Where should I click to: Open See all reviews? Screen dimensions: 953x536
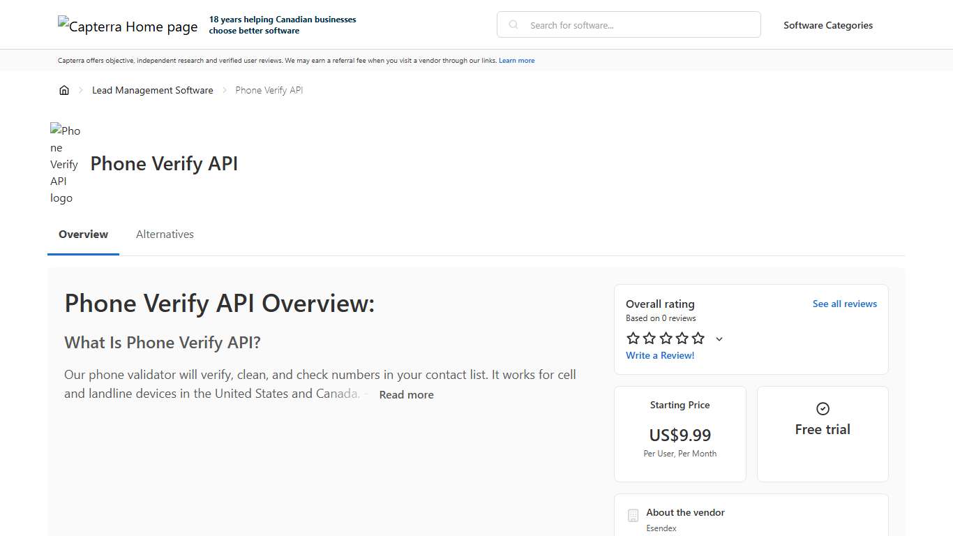tap(845, 304)
